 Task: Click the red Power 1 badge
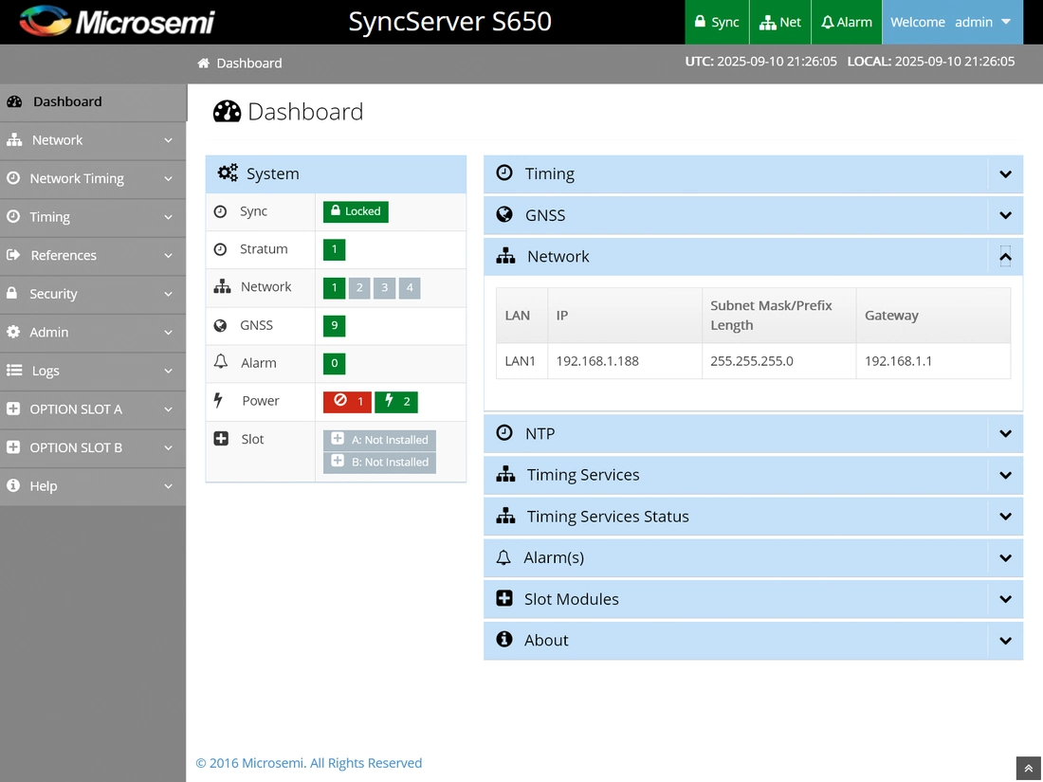tap(347, 402)
